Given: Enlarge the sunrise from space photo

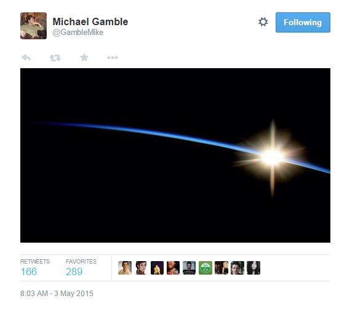Looking at the screenshot, I should (x=175, y=155).
